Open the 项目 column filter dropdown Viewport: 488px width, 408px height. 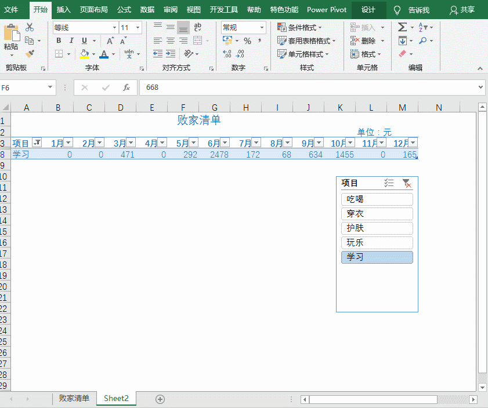(37, 143)
